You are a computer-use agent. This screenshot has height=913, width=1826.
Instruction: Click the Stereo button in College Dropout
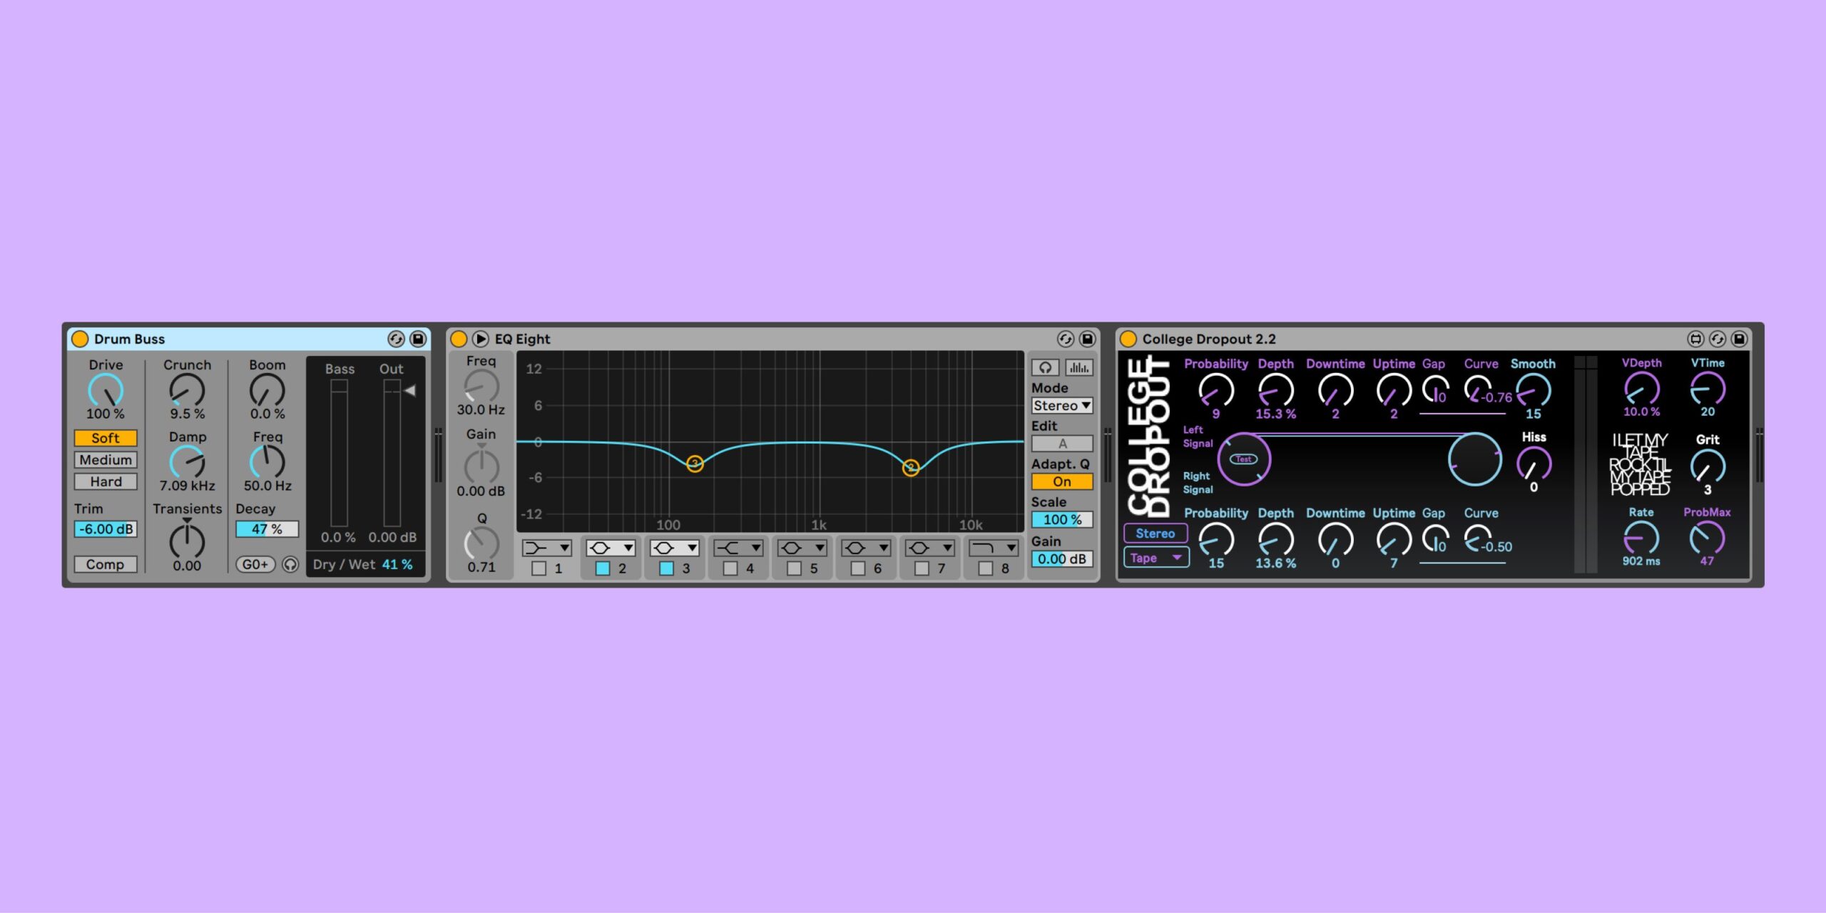[1155, 534]
